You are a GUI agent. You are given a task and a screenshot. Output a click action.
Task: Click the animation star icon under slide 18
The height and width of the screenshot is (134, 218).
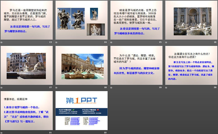pyautogui.click(x=56, y=88)
